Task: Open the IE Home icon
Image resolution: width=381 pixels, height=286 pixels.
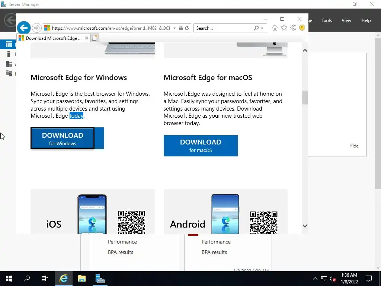Action: 275,28
